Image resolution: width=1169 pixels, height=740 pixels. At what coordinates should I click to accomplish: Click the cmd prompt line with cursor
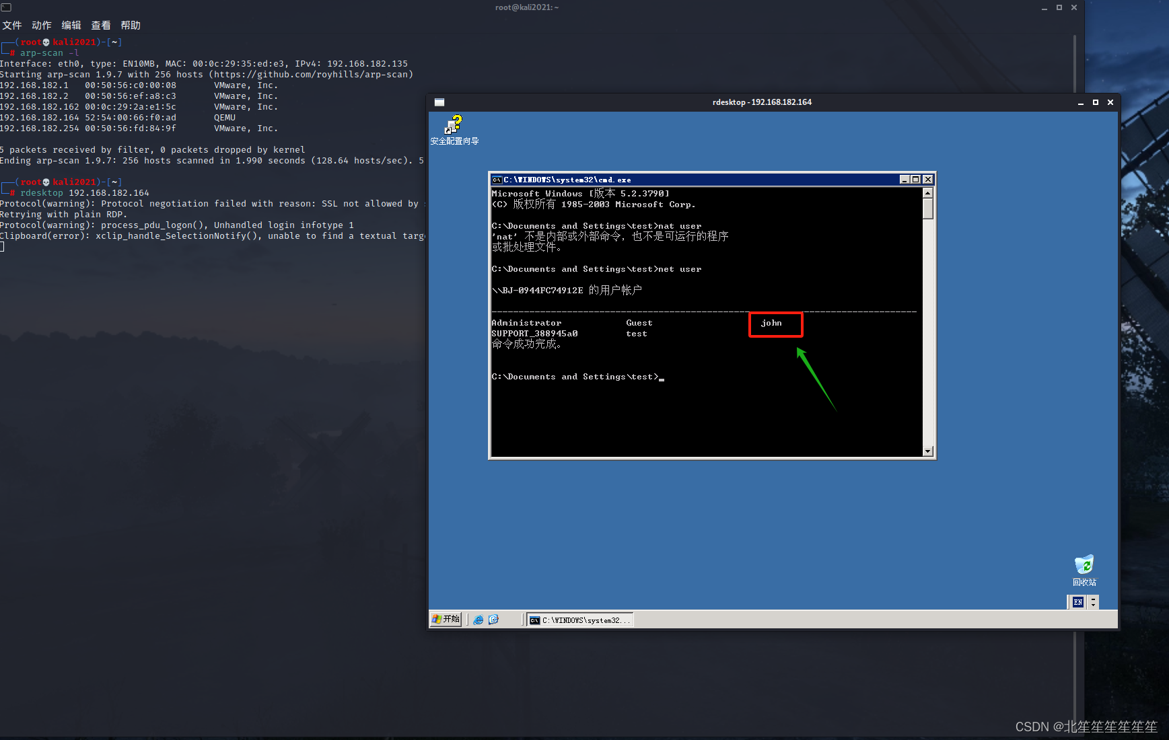pos(577,377)
